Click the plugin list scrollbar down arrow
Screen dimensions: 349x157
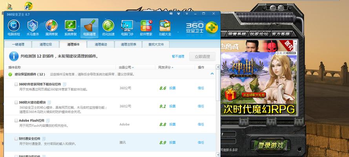(218, 154)
